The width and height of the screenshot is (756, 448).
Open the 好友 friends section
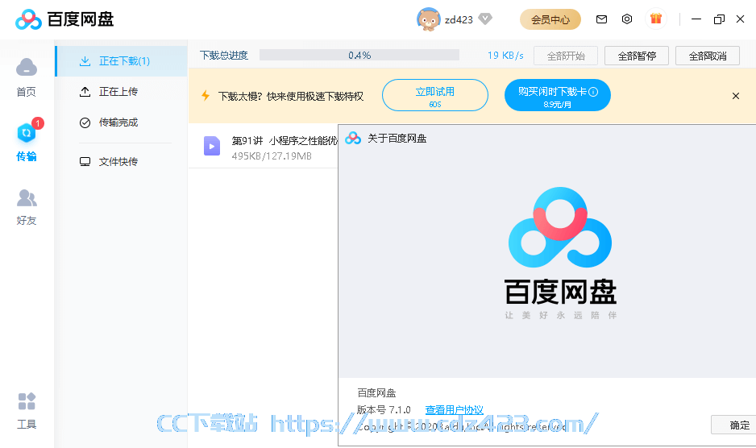point(27,207)
